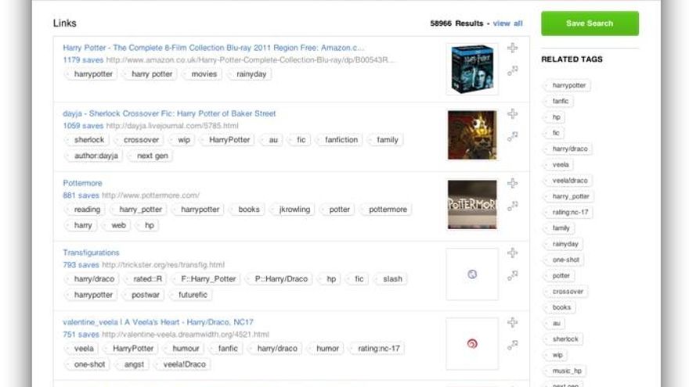Select wip in Related Tags
Screen dimensions: 689x387
click(555, 355)
